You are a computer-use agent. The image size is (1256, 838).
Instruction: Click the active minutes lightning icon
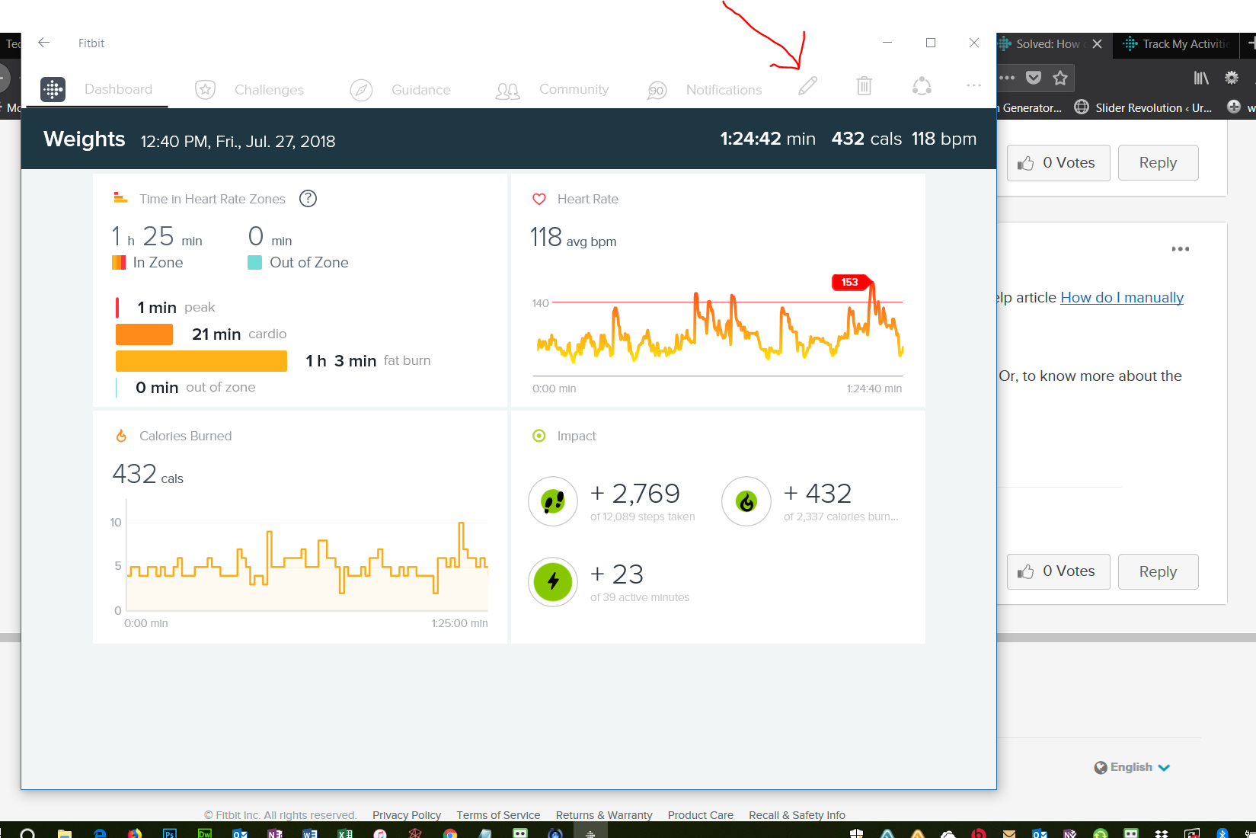pos(553,582)
